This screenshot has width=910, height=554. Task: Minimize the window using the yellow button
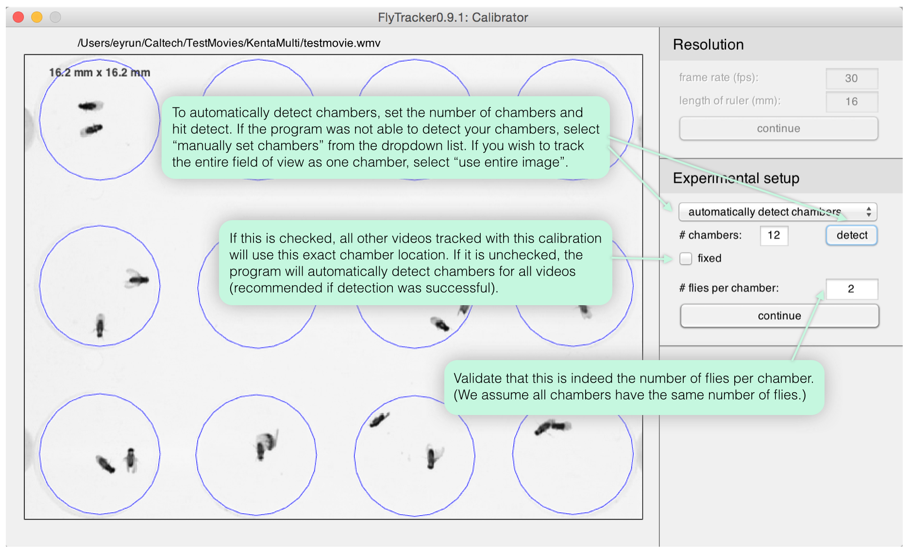[x=37, y=17]
